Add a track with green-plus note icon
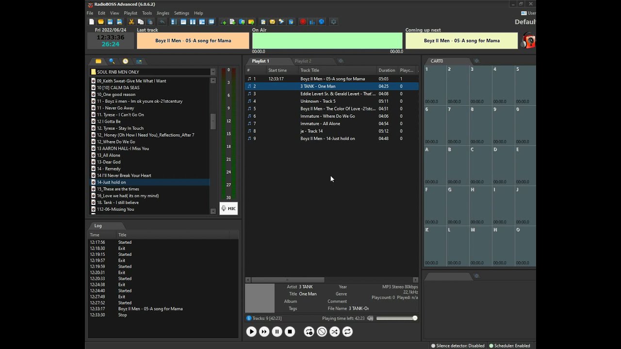The height and width of the screenshot is (349, 621). tap(223, 22)
